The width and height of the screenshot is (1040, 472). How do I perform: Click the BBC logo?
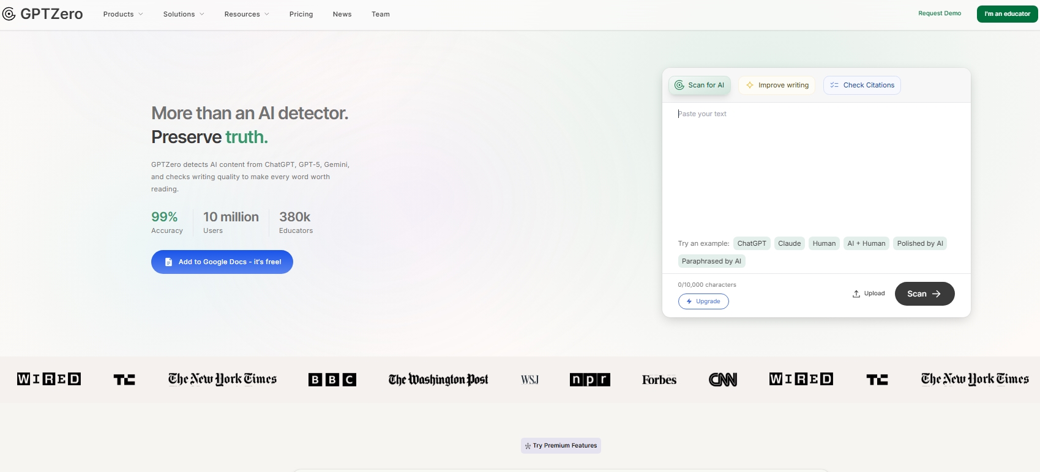click(x=332, y=380)
